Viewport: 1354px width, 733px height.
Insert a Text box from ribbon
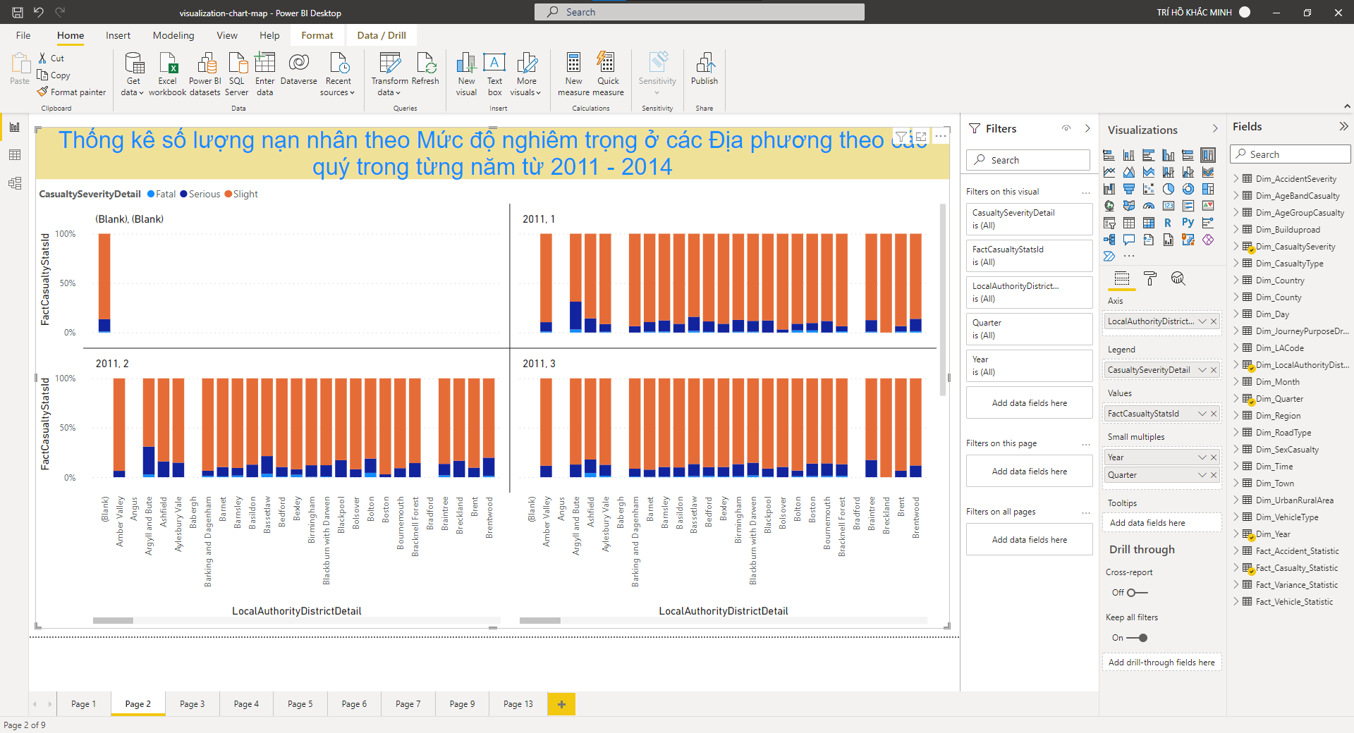494,74
